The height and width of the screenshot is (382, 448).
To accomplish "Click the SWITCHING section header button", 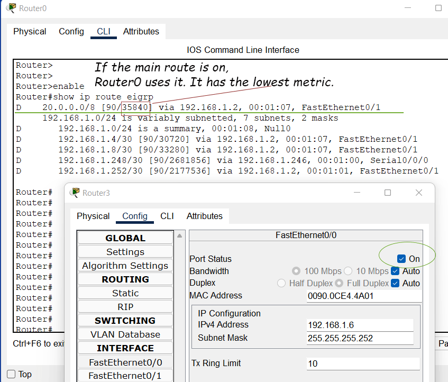I will 125,320.
